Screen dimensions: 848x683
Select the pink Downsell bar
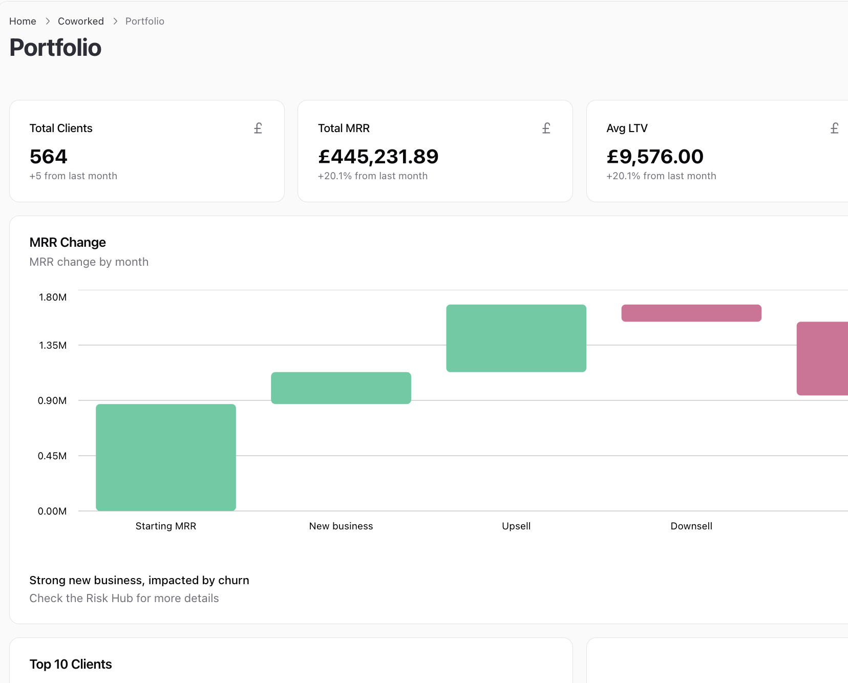coord(691,313)
